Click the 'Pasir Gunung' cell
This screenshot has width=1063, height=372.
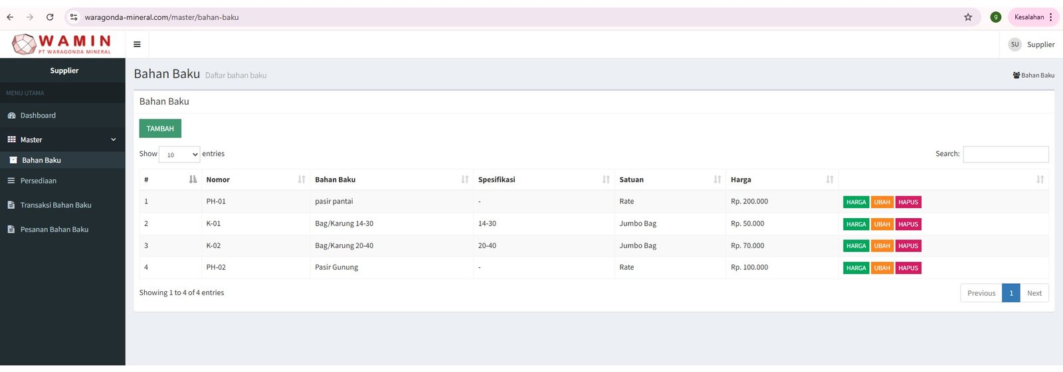coord(392,267)
